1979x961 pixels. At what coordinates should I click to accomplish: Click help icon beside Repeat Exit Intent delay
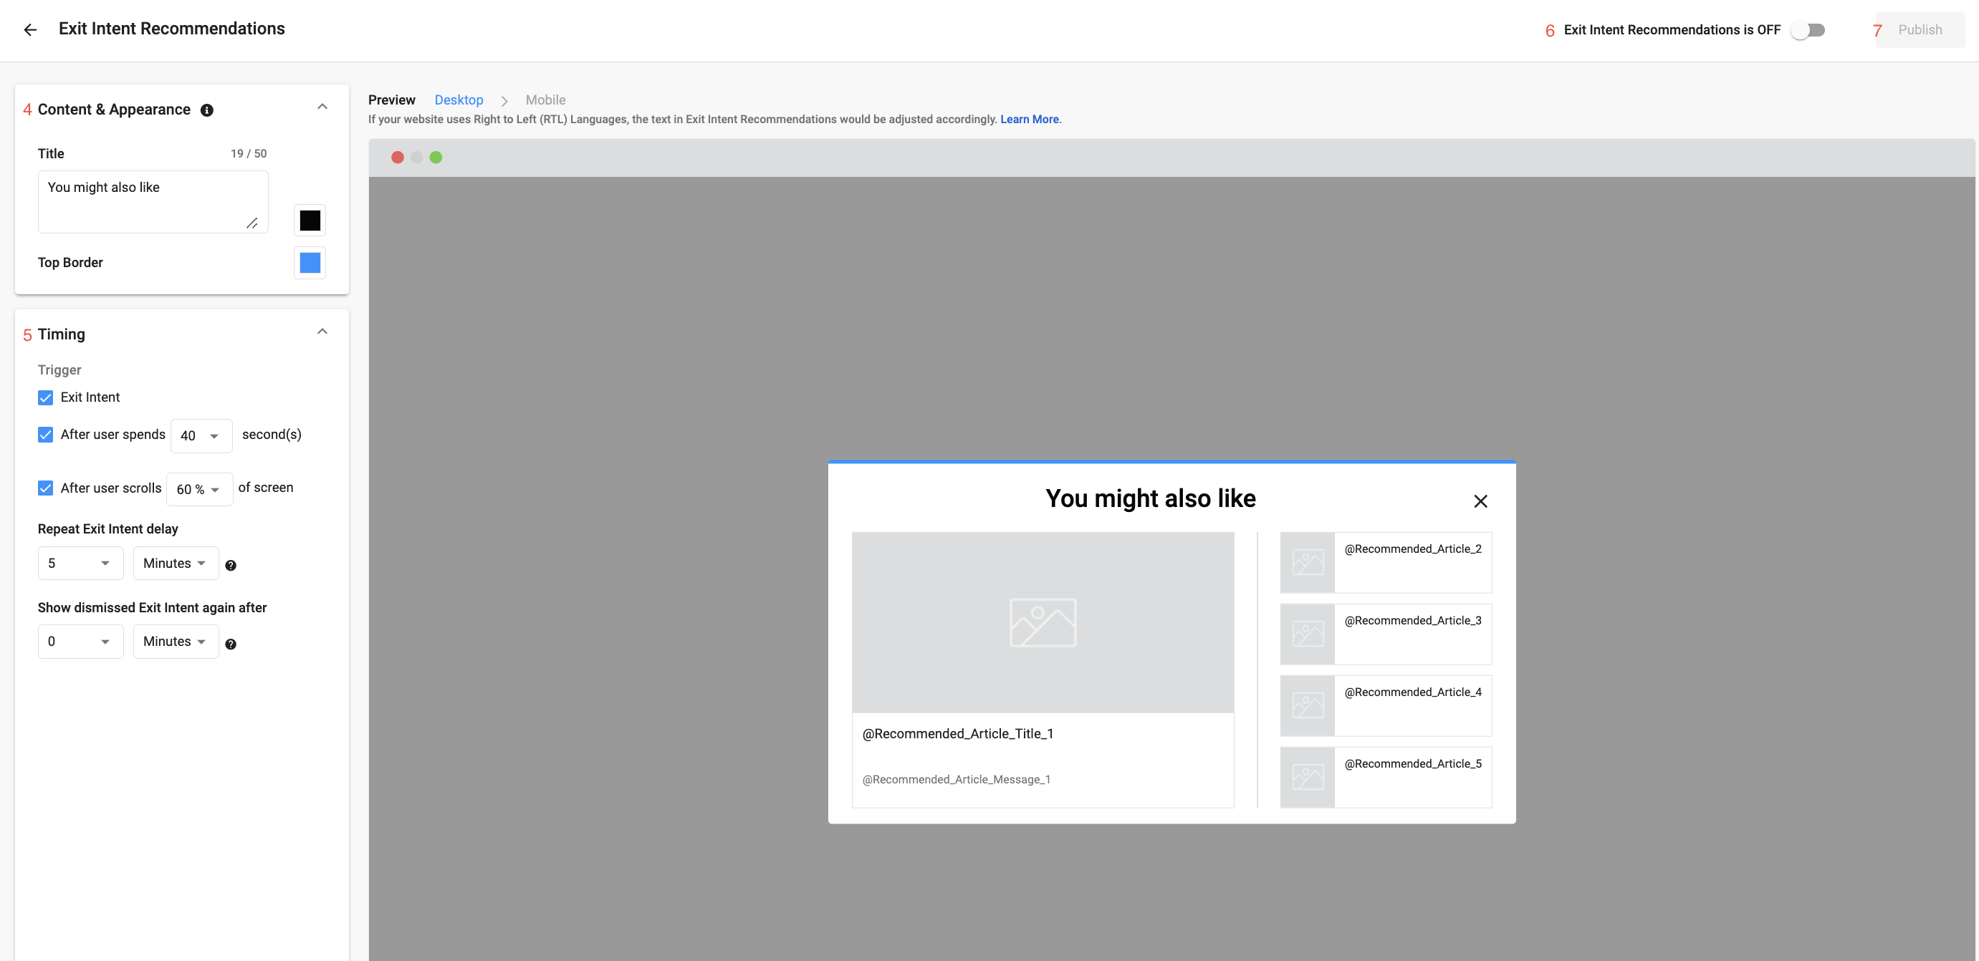231,566
